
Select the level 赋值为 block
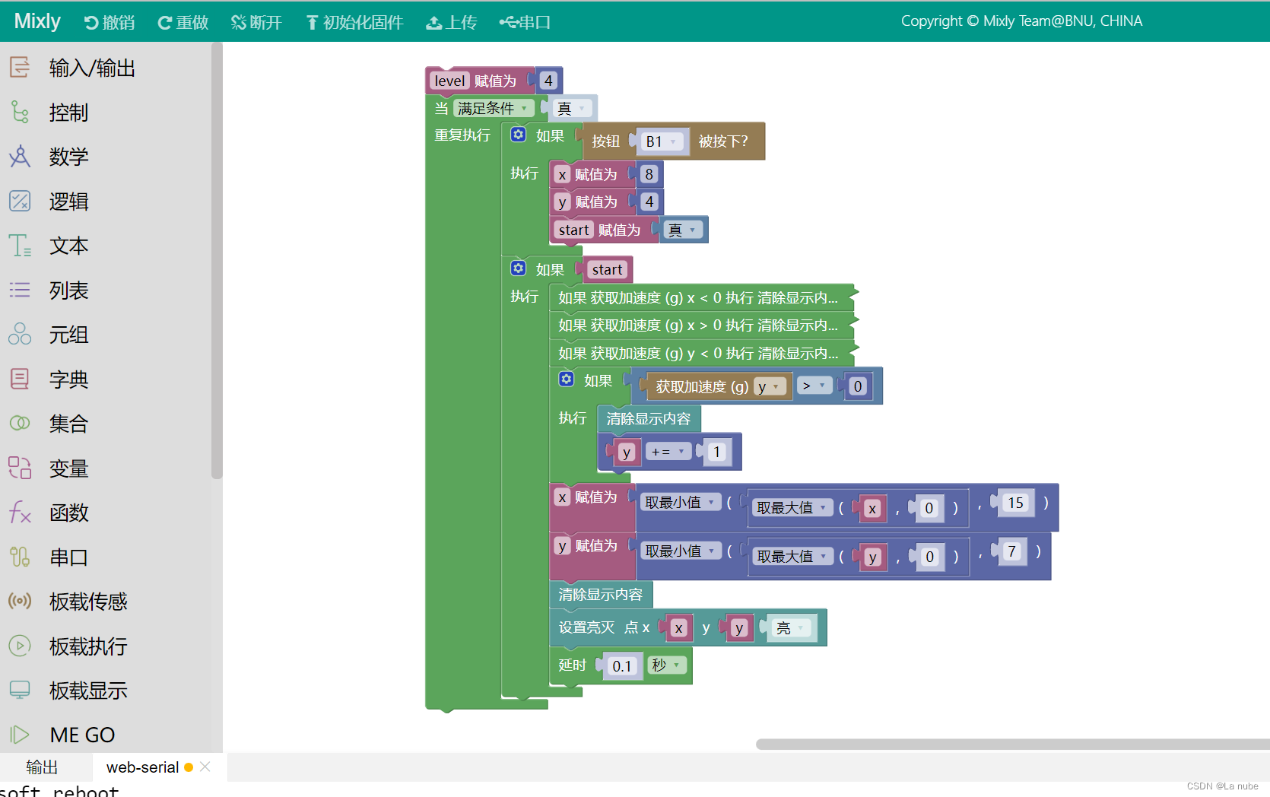point(494,81)
